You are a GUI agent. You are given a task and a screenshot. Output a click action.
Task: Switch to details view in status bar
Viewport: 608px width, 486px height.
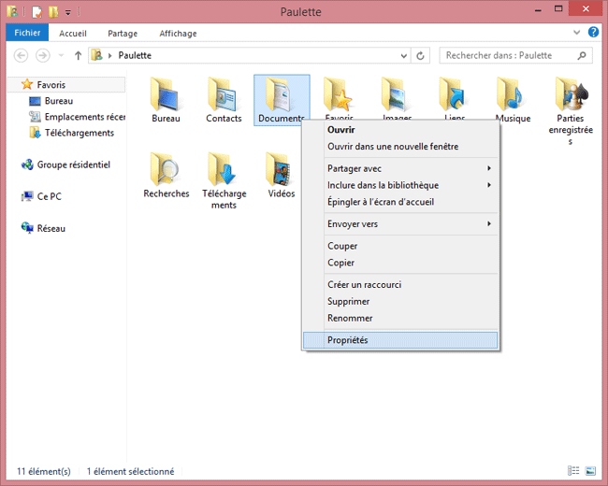point(572,471)
